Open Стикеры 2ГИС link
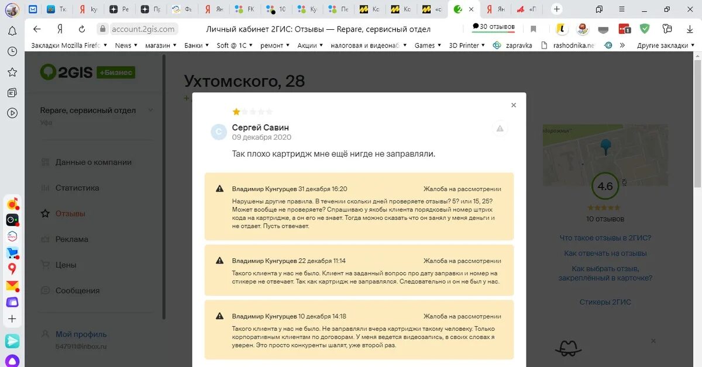Image resolution: width=702 pixels, height=367 pixels. coord(605,302)
